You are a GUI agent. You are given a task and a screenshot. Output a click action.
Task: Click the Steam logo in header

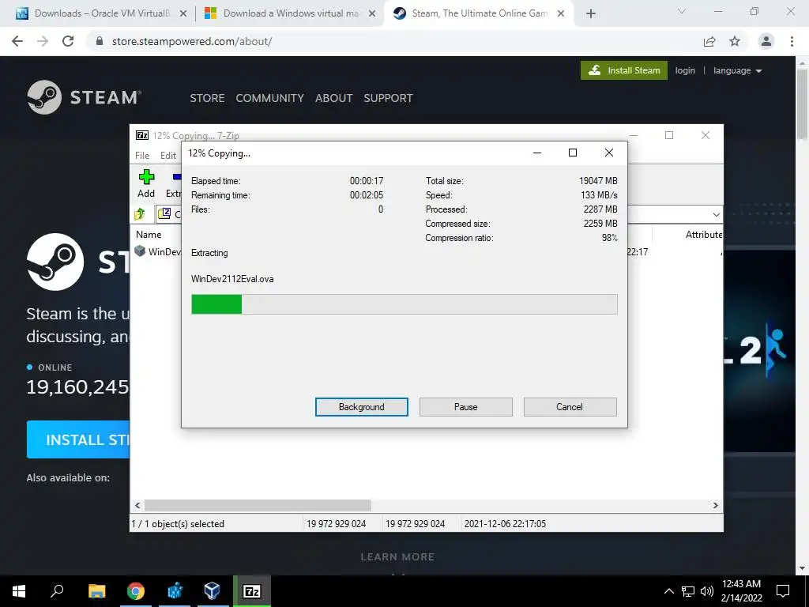(84, 97)
